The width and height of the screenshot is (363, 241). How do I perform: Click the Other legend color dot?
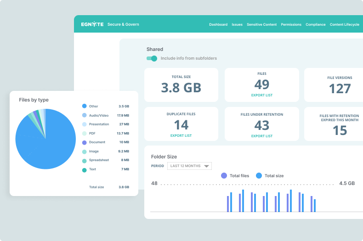[x=84, y=106]
